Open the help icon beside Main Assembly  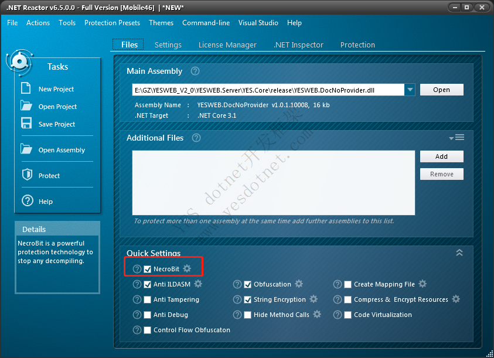[x=195, y=71]
